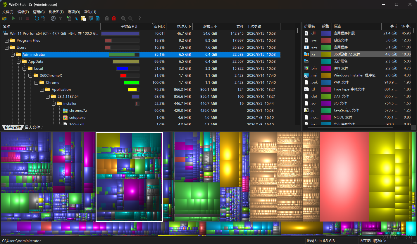Click the help question mark icon
Image resolution: width=417 pixels, height=244 pixels.
coord(139,18)
